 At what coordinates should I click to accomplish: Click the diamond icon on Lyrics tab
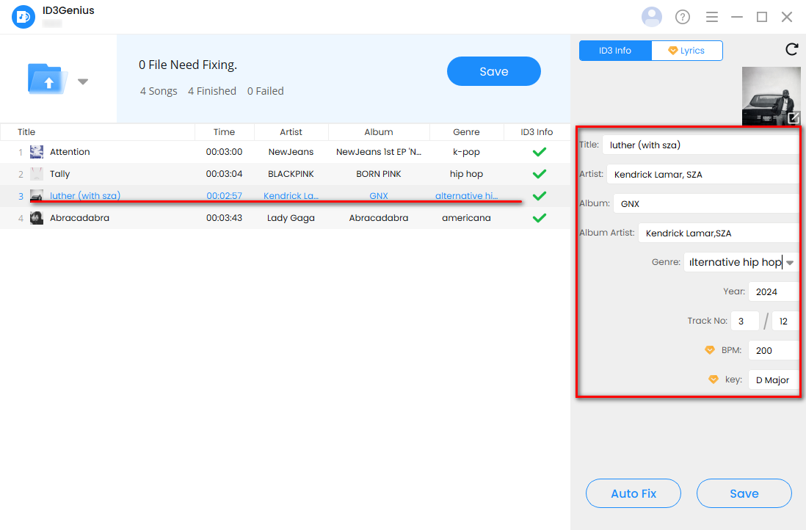tap(672, 51)
